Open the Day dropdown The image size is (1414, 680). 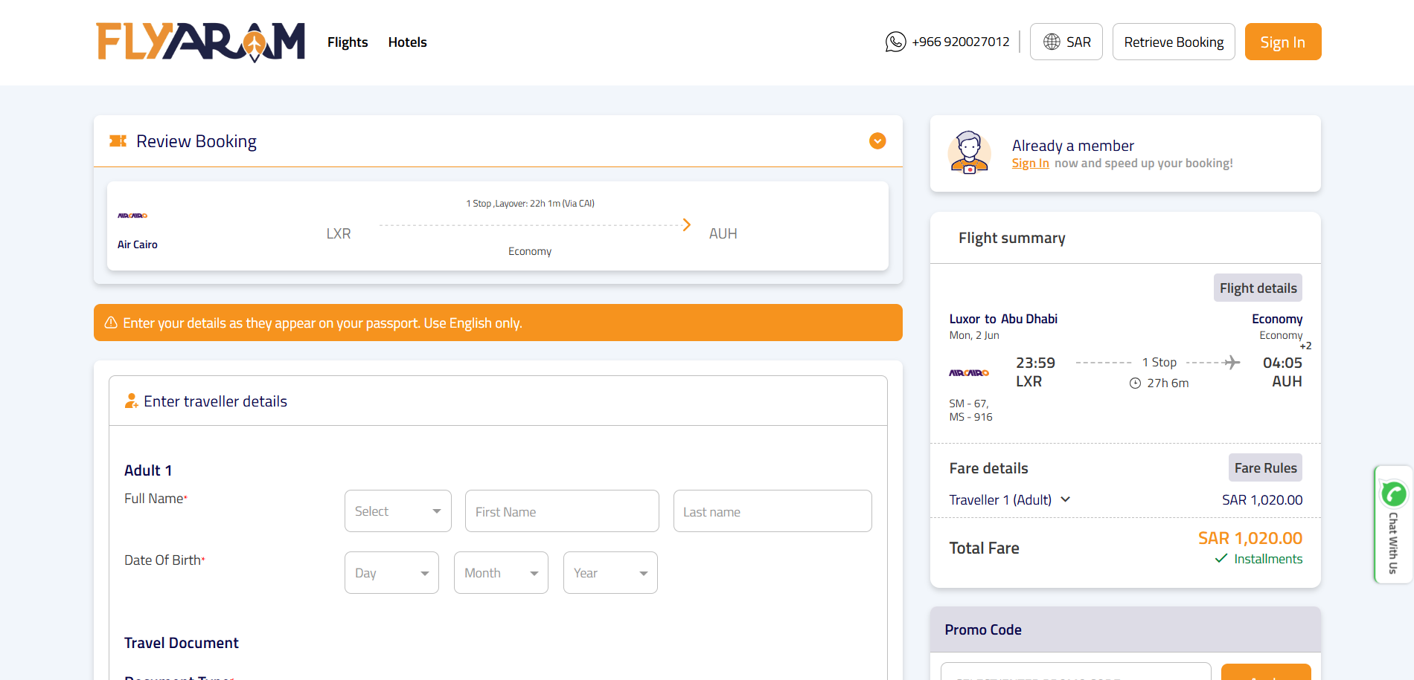coord(391,573)
